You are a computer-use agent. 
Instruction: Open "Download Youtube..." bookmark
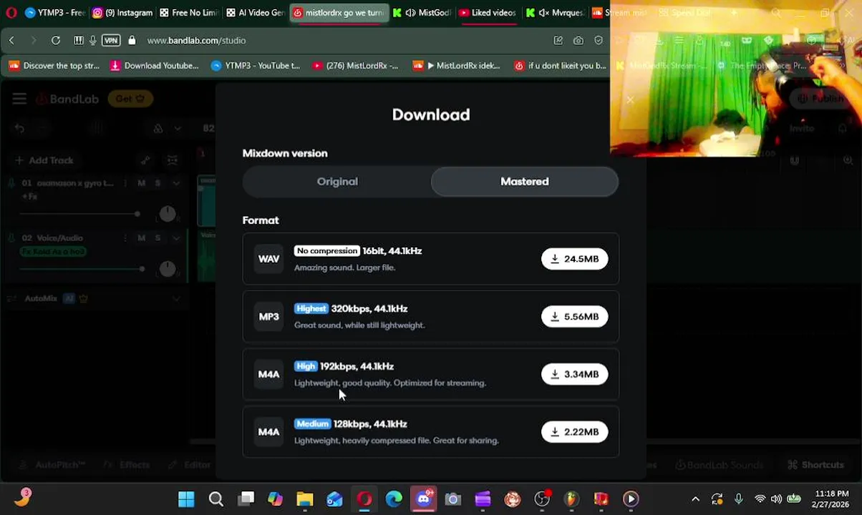pos(155,66)
